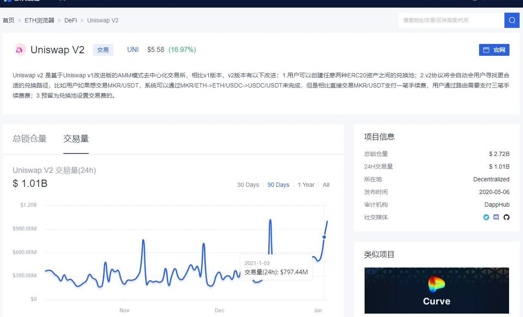Image resolution: width=523 pixels, height=317 pixels.
Task: Click the search magnifier button
Action: tap(512, 20)
